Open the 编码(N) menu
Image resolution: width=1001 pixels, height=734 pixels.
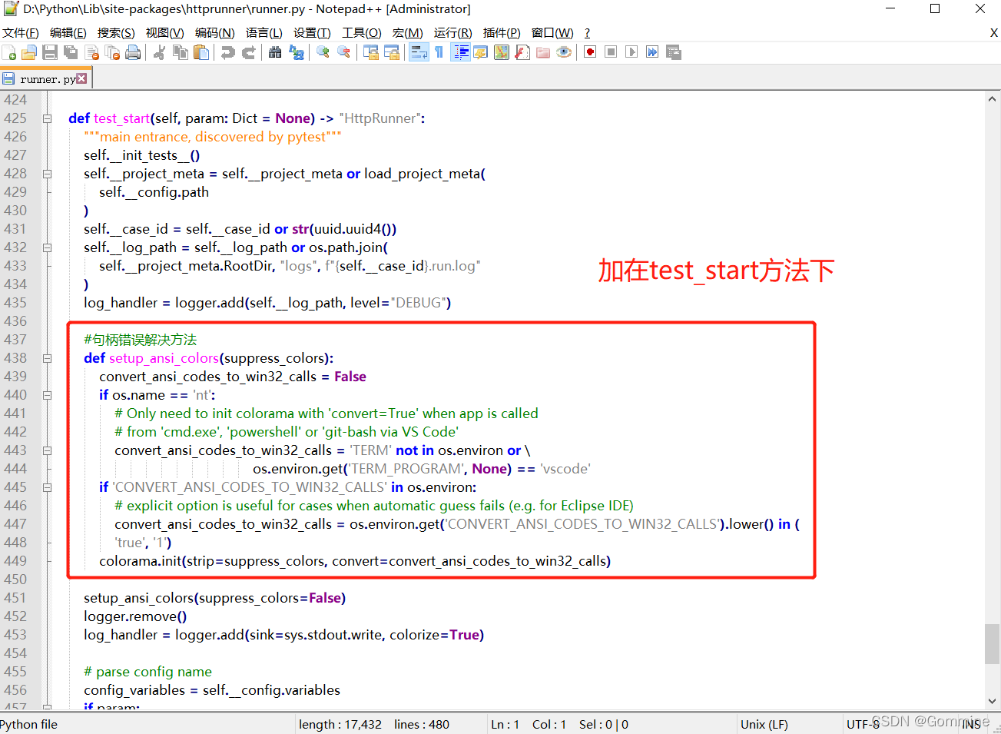pyautogui.click(x=215, y=33)
